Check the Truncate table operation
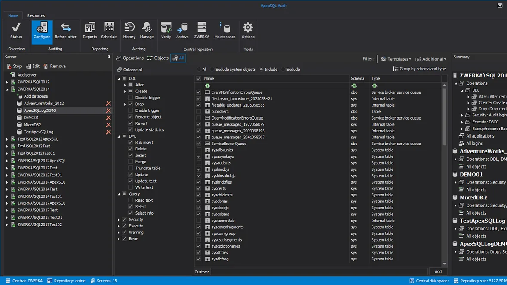Image resolution: width=507 pixels, height=285 pixels. [x=131, y=169]
